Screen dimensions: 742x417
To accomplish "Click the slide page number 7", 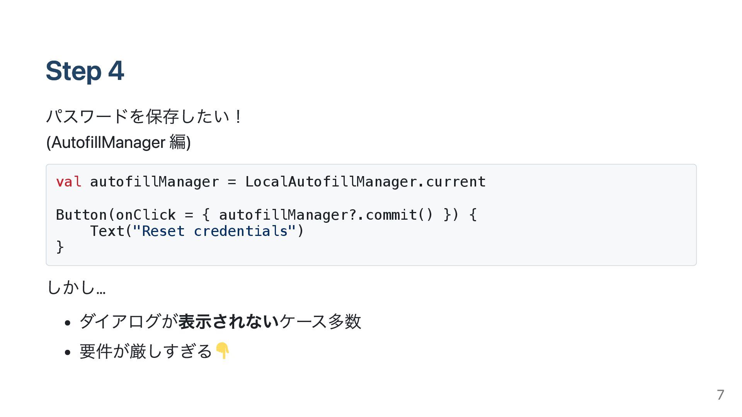I will tap(720, 395).
